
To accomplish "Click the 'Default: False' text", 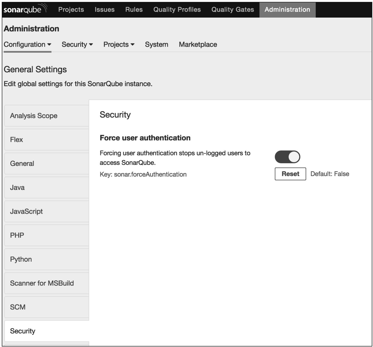I will (x=330, y=174).
